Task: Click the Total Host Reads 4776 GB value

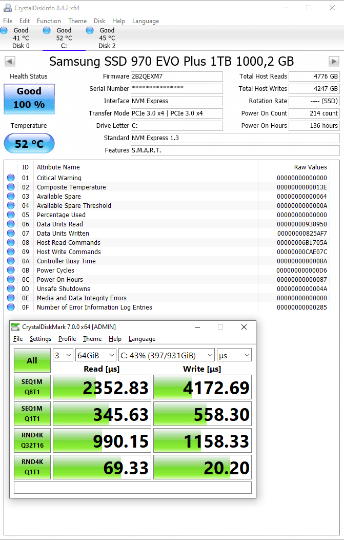Action: pyautogui.click(x=314, y=76)
